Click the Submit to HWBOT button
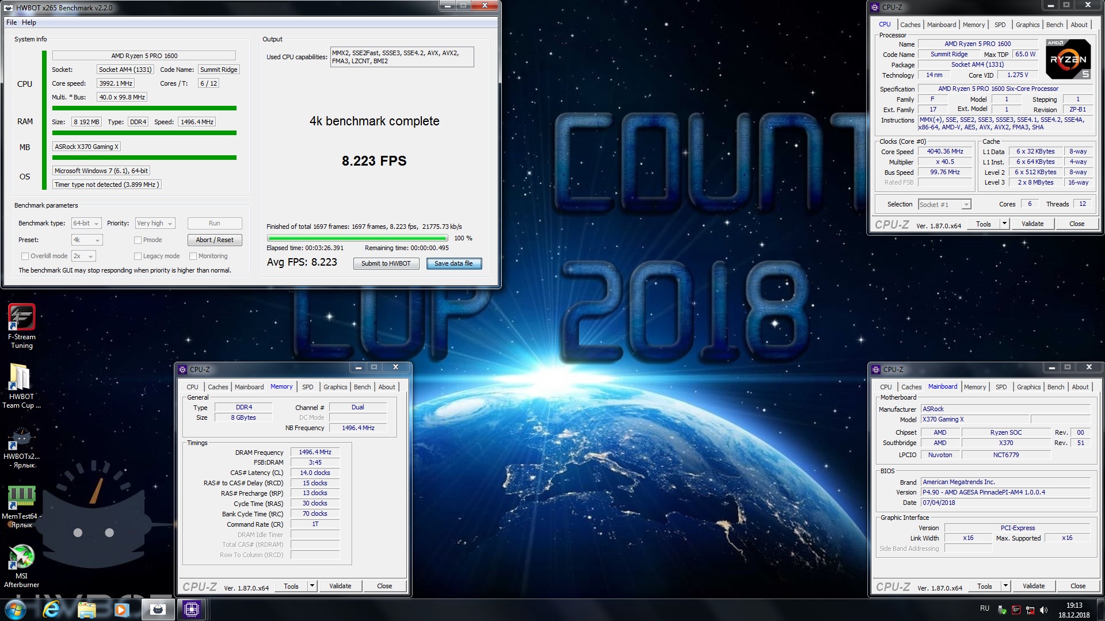The width and height of the screenshot is (1105, 621). [x=386, y=263]
